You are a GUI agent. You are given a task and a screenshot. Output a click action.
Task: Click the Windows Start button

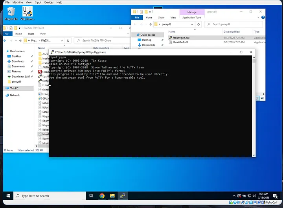click(x=8, y=196)
